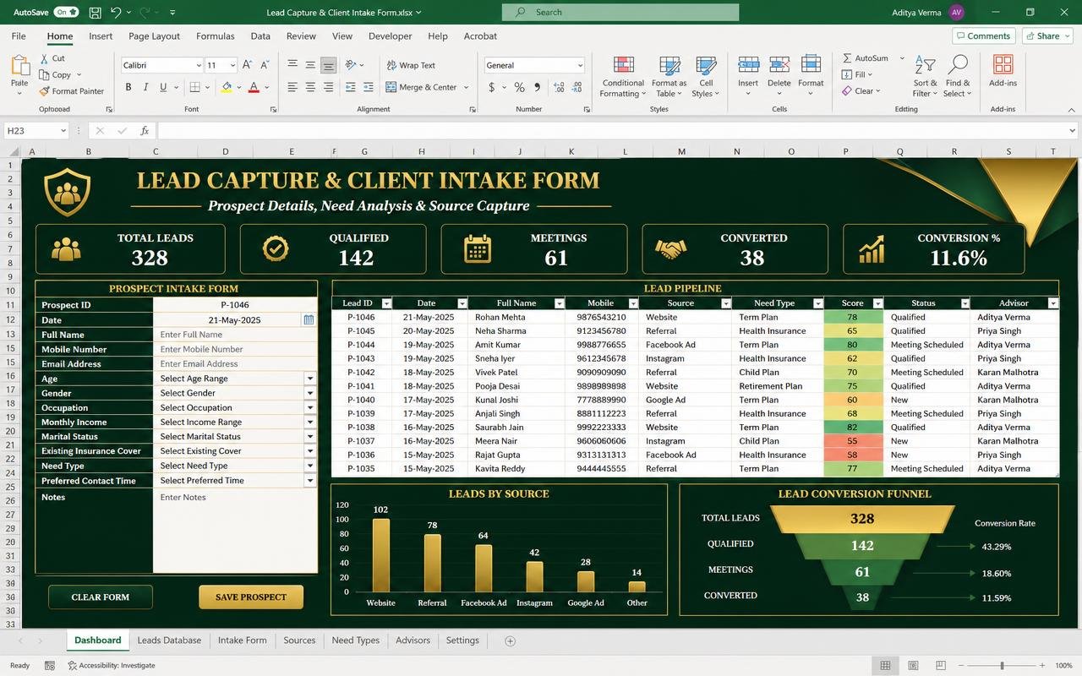
Task: Apply accounting dollar format
Action: 492,87
